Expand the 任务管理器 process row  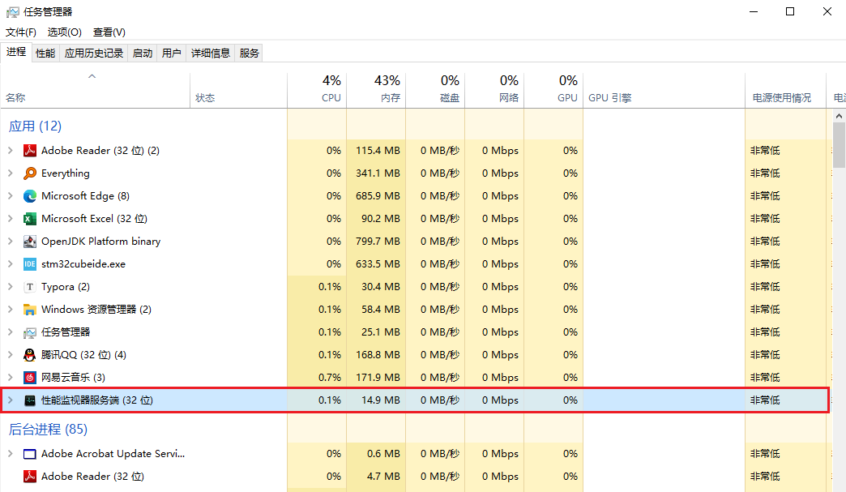tap(11, 332)
